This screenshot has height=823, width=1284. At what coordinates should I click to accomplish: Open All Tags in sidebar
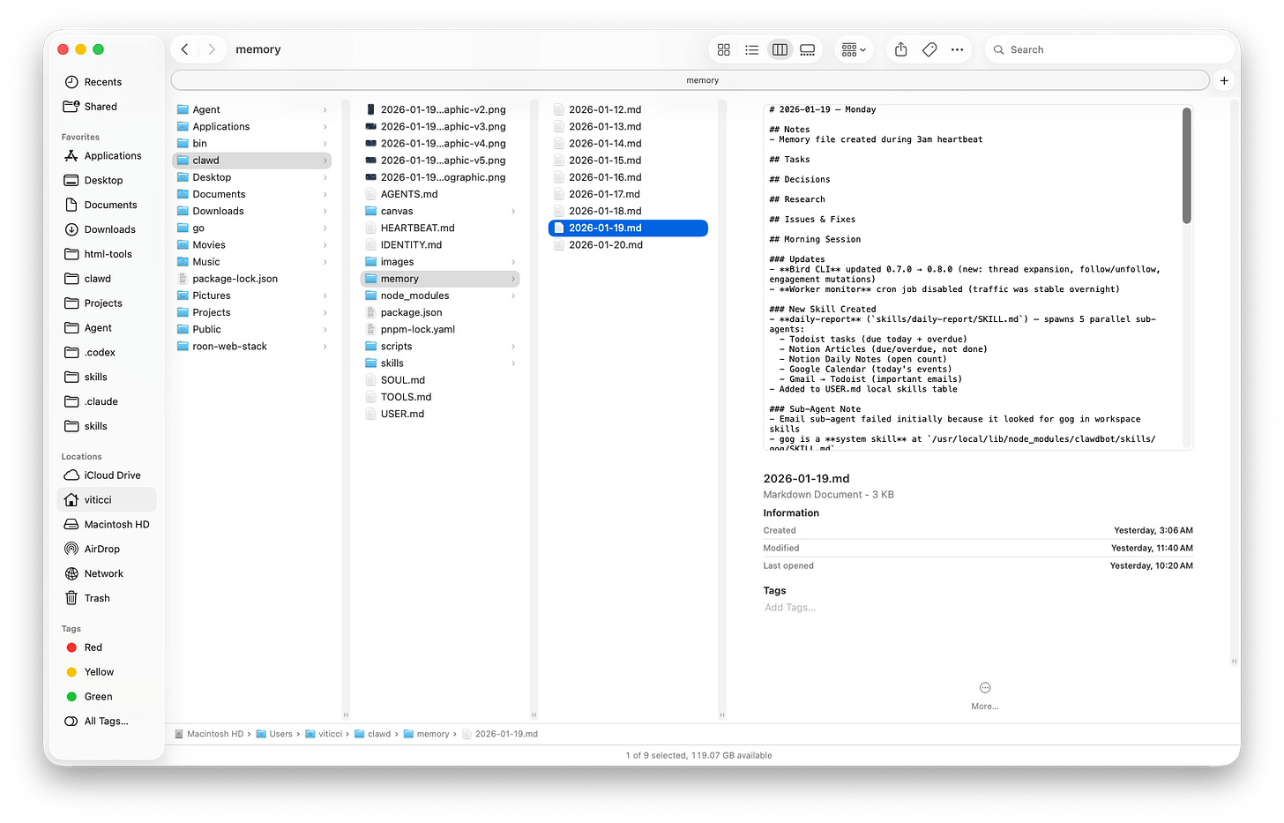tap(106, 722)
